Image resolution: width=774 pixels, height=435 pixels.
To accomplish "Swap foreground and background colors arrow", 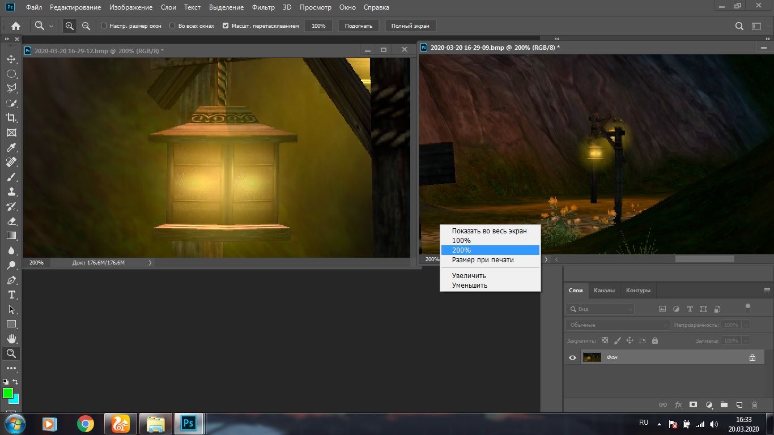I will coord(15,382).
